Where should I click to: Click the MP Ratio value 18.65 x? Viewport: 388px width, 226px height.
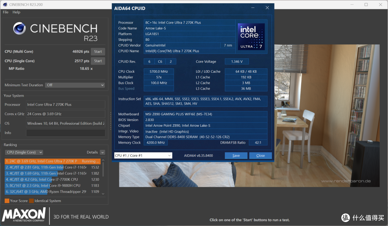86,69
